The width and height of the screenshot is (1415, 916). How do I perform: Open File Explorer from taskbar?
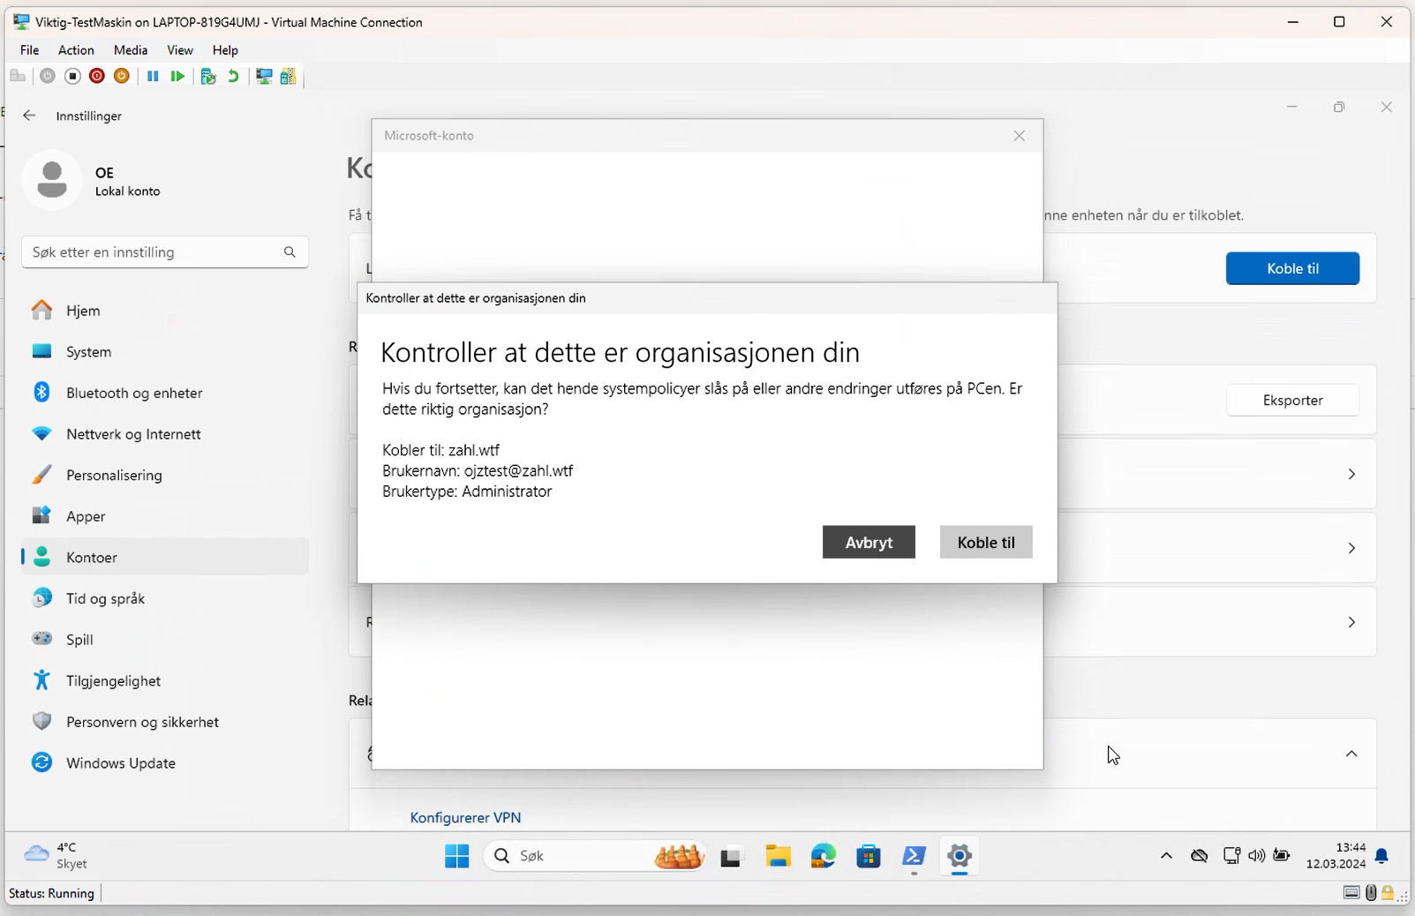tap(778, 856)
